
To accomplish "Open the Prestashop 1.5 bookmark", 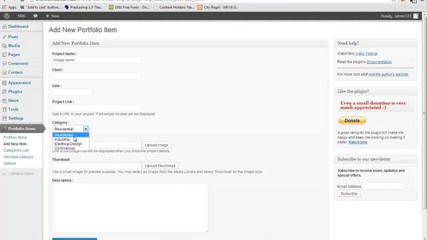I will click(x=83, y=7).
